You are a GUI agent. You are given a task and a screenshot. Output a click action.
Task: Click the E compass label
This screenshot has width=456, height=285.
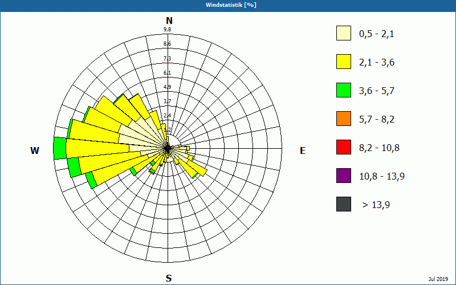303,150
